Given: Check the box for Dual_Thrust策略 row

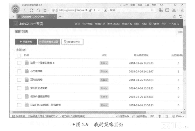Looking at the screenshot, I should click(x=19, y=105).
